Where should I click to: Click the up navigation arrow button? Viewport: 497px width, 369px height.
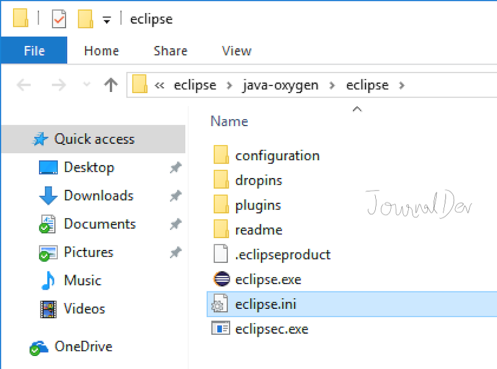tap(111, 84)
